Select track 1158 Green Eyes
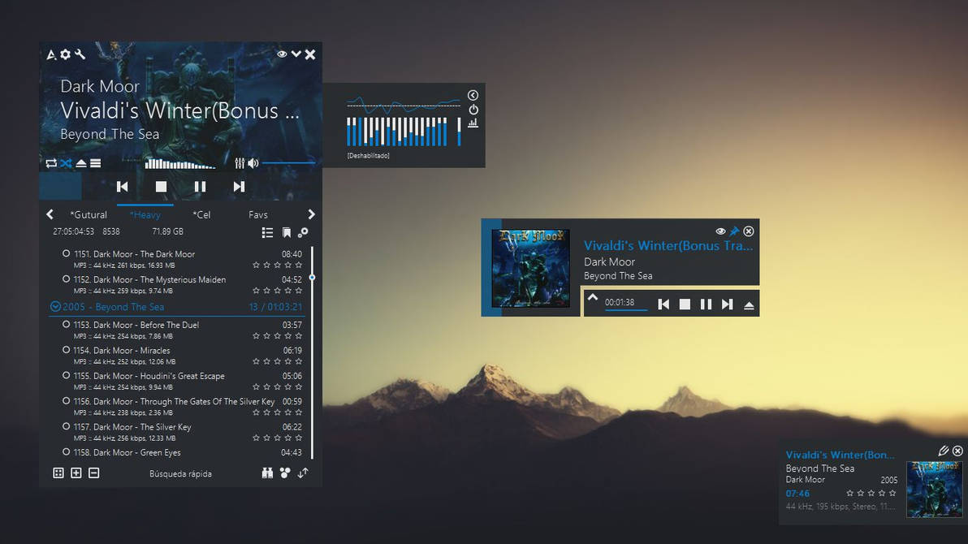The height and width of the screenshot is (544, 968). tap(182, 452)
